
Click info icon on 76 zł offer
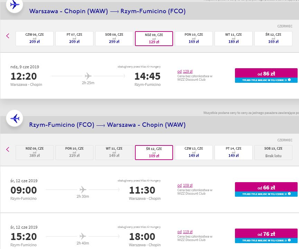point(289,240)
